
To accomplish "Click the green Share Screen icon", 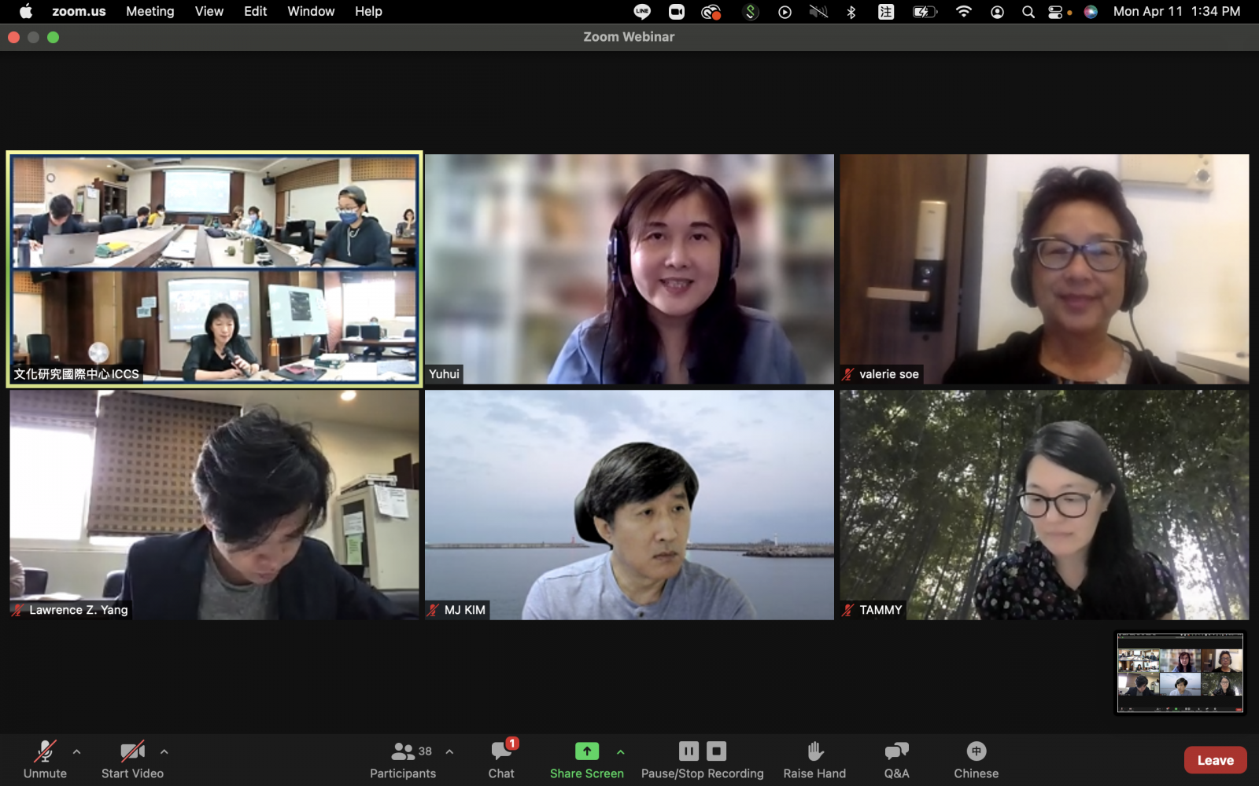I will click(587, 751).
